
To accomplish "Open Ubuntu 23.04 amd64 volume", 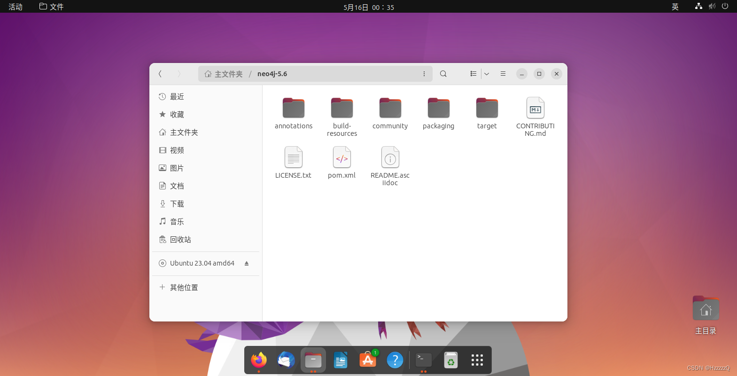I will (x=202, y=263).
